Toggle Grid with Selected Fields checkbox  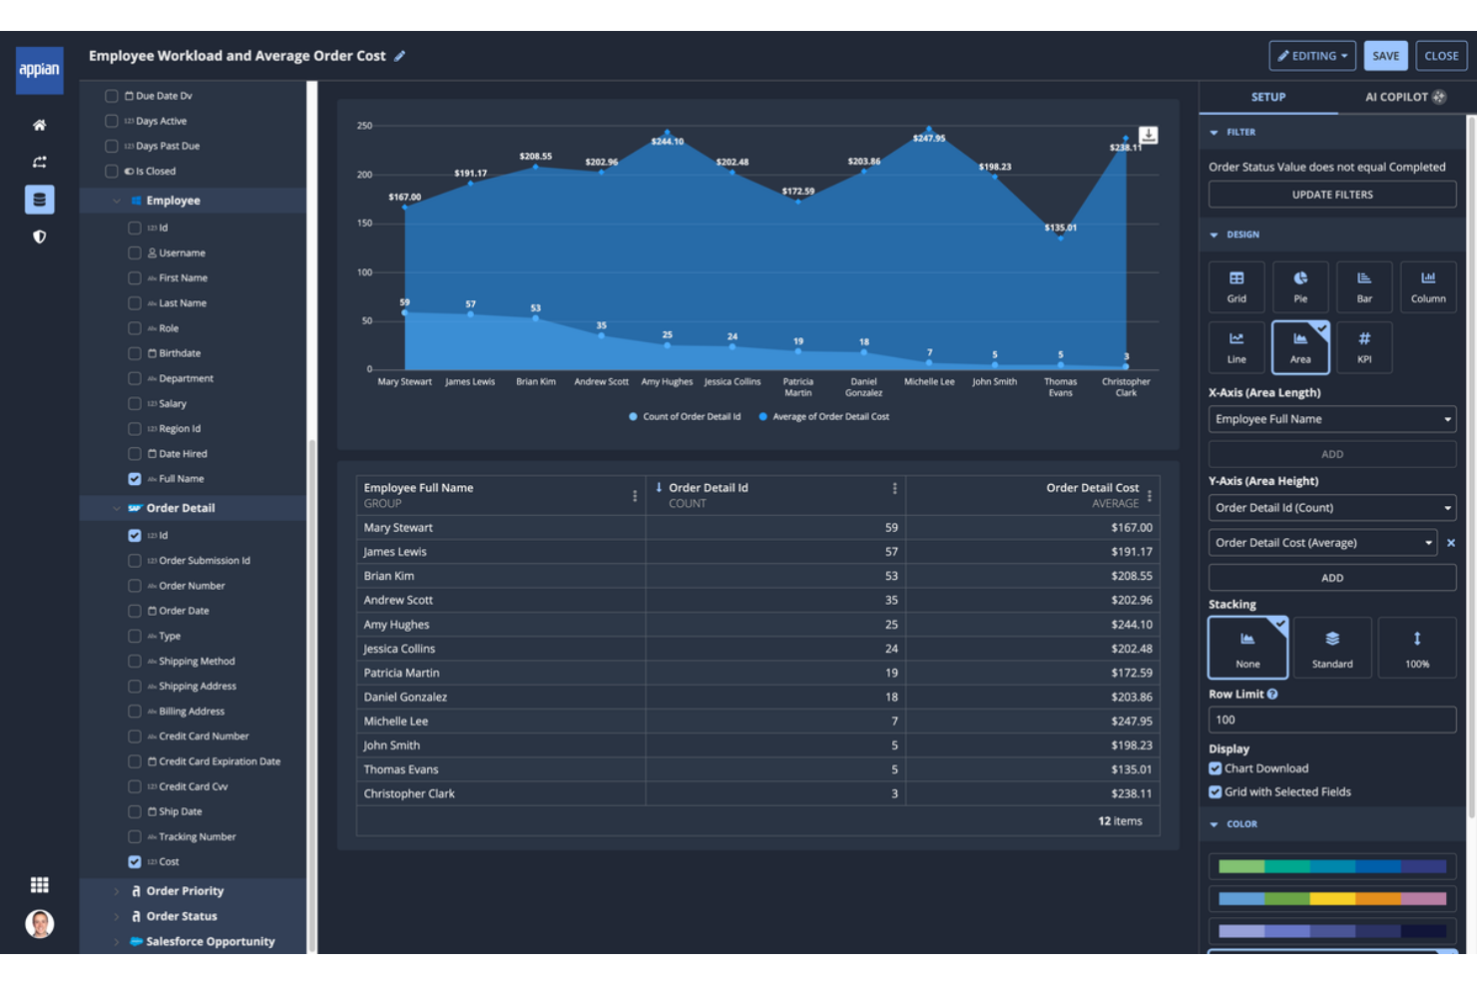pos(1216,791)
